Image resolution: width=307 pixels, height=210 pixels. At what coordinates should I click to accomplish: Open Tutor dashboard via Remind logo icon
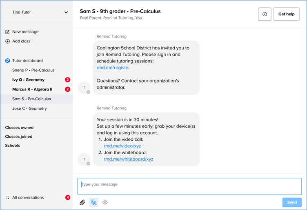7,61
